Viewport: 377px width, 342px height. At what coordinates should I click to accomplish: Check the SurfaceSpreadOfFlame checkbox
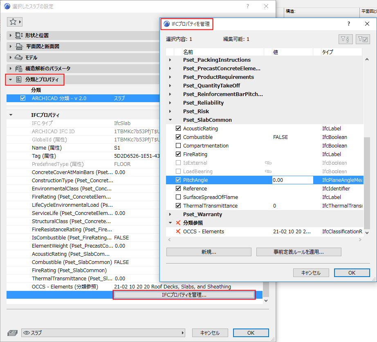pos(178,197)
